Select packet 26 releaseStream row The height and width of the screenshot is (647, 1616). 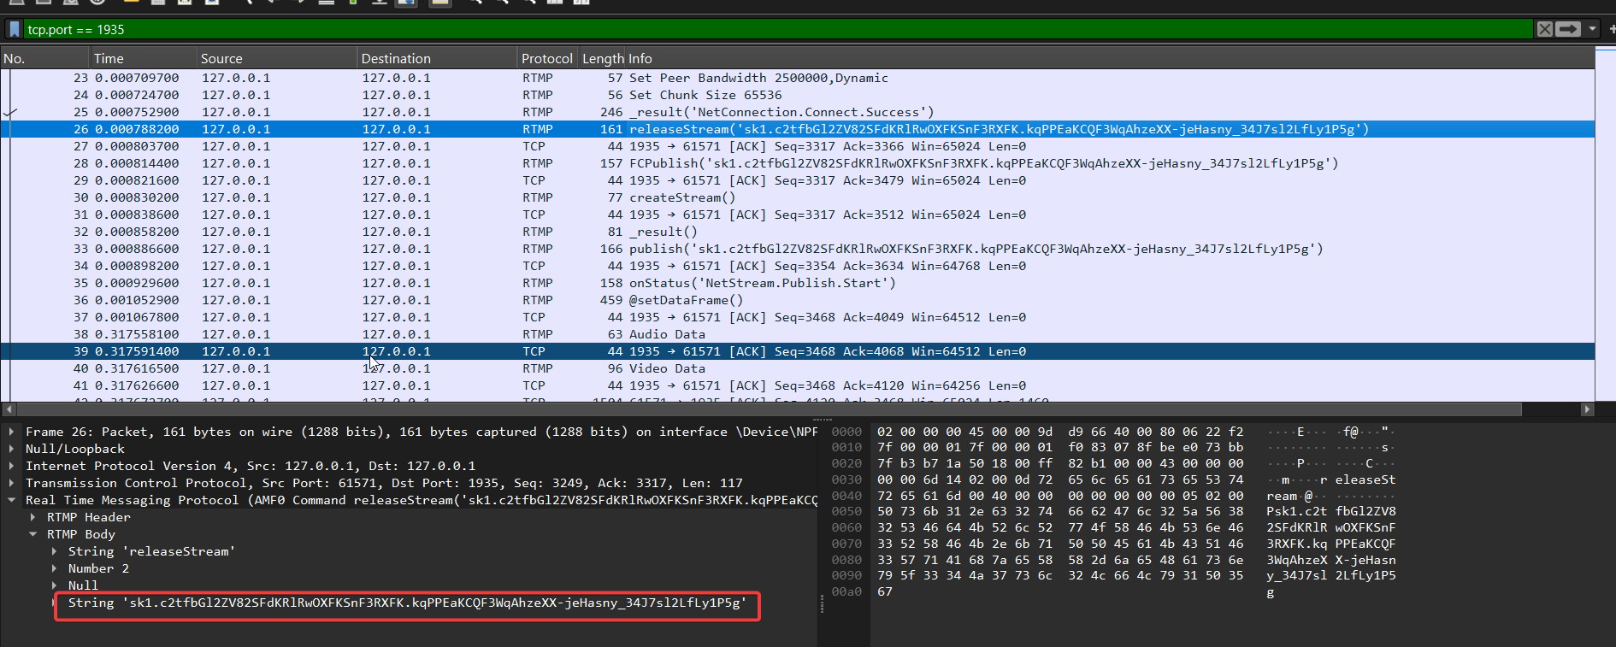click(x=797, y=129)
